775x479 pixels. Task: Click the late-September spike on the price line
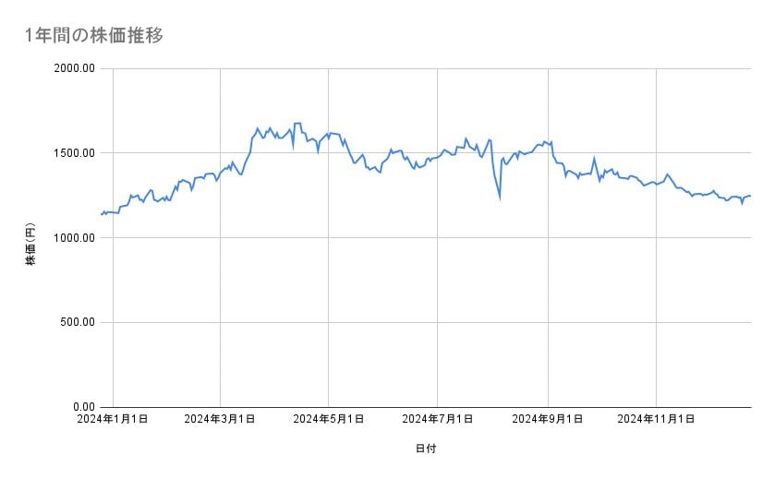point(594,158)
